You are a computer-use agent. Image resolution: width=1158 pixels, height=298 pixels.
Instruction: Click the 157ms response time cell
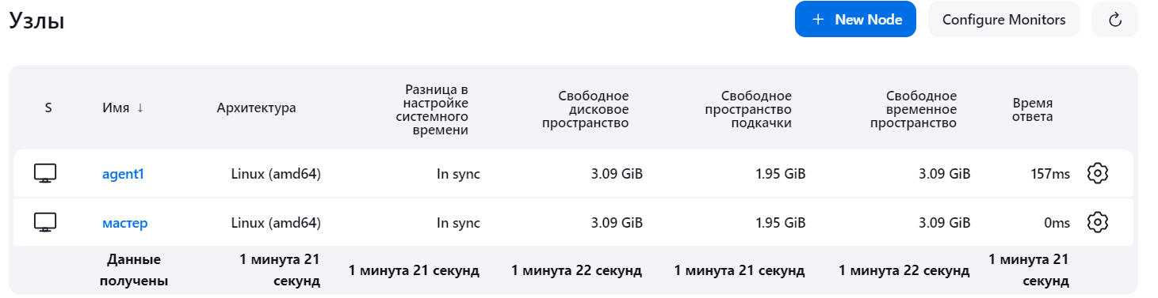click(1049, 174)
